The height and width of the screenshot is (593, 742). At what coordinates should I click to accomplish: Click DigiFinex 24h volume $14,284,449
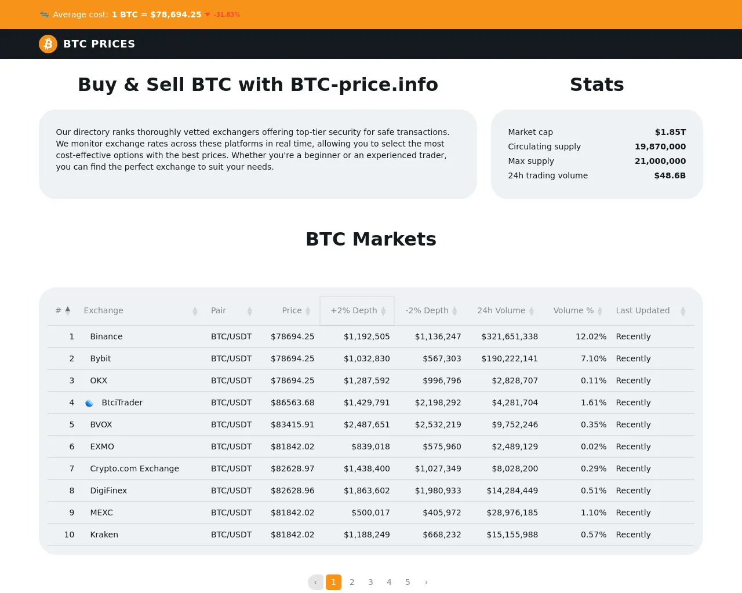[512, 490]
